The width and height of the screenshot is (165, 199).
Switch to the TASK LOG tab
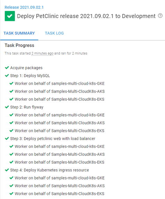[x=55, y=33]
